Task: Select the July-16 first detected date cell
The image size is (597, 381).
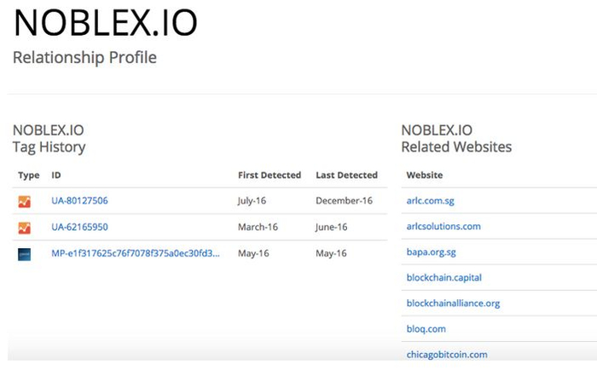Action: (x=254, y=201)
